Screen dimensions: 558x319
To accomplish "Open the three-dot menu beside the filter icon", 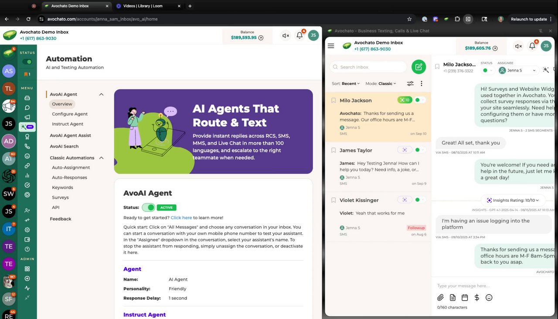I will click(421, 84).
